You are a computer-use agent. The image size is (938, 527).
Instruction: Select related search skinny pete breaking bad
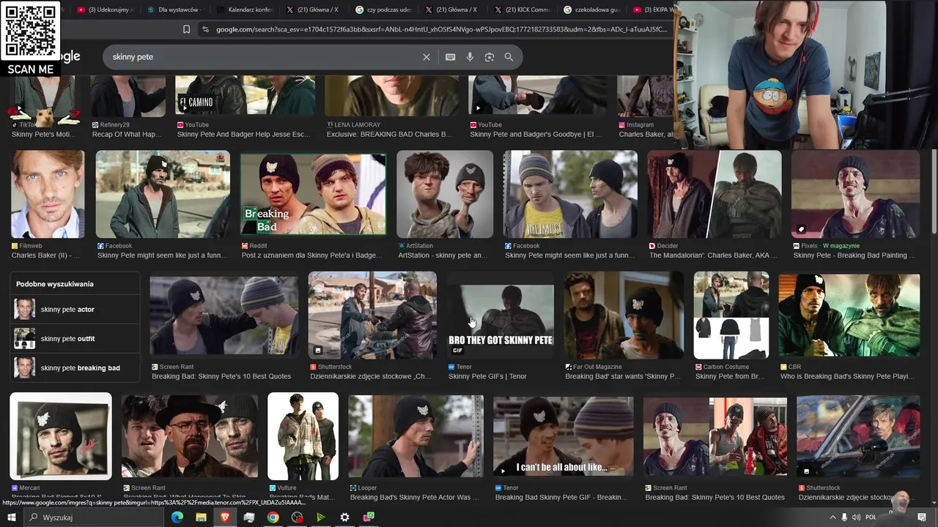tap(75, 368)
